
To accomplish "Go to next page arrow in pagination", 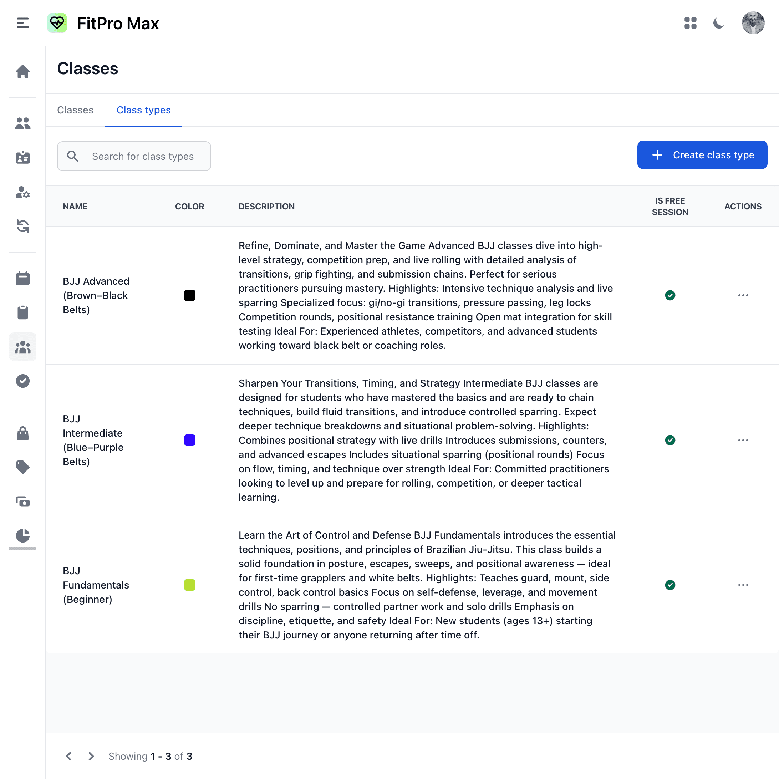I will click(x=91, y=756).
